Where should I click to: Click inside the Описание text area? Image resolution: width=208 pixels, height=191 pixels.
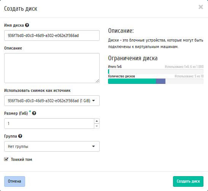tap(52, 68)
